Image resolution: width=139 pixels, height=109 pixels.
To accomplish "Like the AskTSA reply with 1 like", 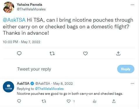I will [68, 101].
